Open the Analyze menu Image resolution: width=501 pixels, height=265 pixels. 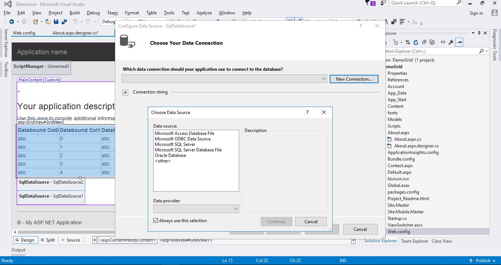(204, 12)
